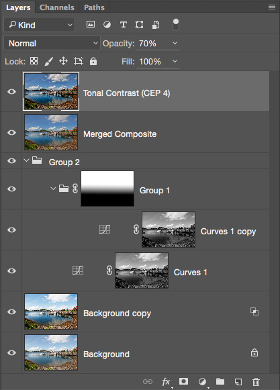The height and width of the screenshot is (390, 280).
Task: Click the lock transparent pixels icon
Action: [34, 61]
